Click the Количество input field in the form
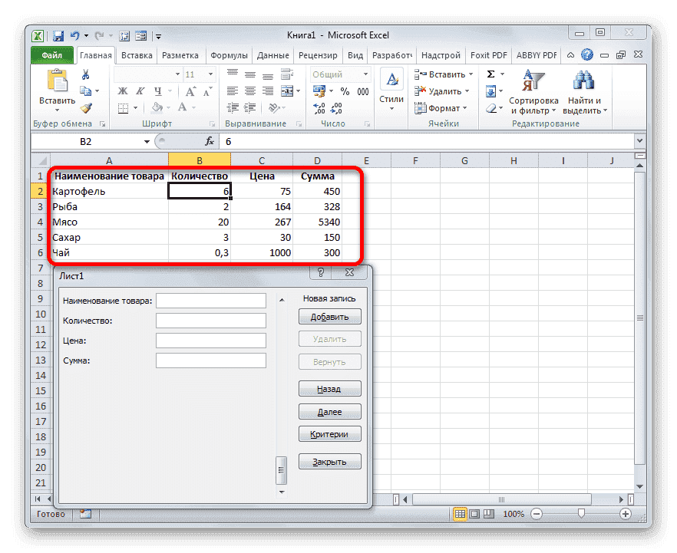The height and width of the screenshot is (553, 677). point(210,320)
